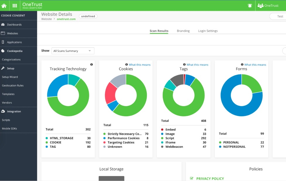Click the HTML_STORAGE teal legend dot

tap(47, 138)
